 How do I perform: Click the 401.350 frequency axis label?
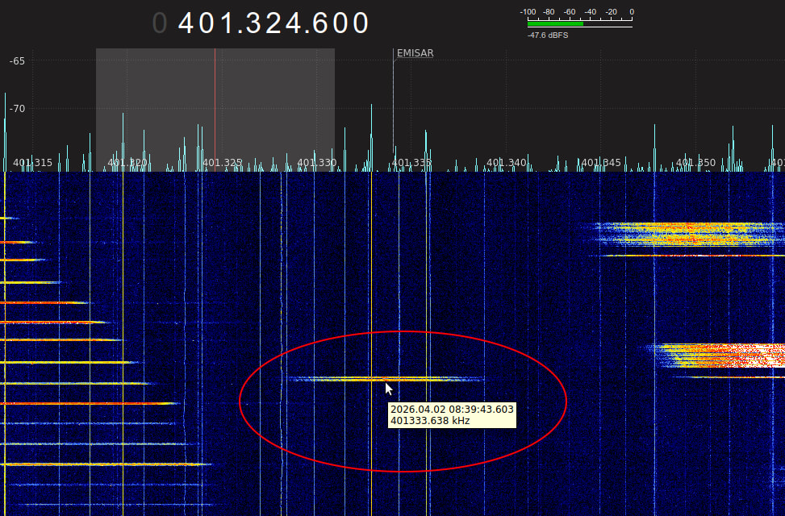(695, 163)
